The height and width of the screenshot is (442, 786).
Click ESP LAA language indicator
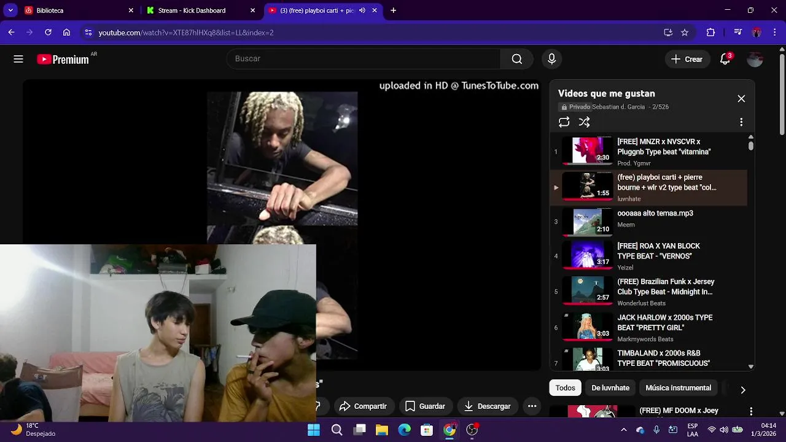693,430
